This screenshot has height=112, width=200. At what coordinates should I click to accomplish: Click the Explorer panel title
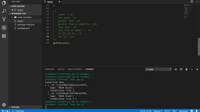click(x=16, y=2)
